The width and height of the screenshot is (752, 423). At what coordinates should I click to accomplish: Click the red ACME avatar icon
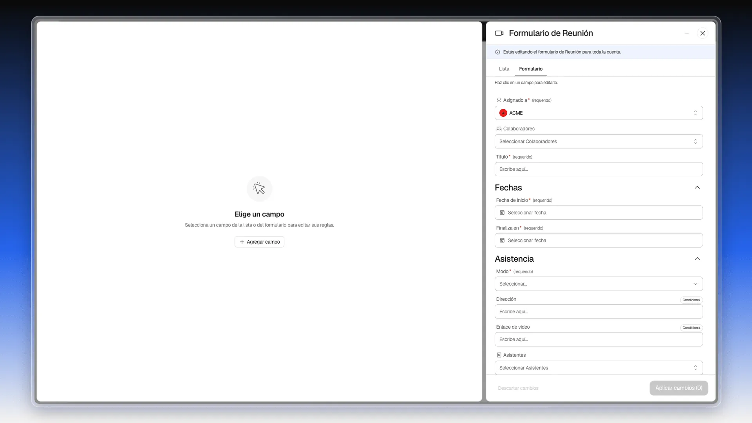[503, 113]
